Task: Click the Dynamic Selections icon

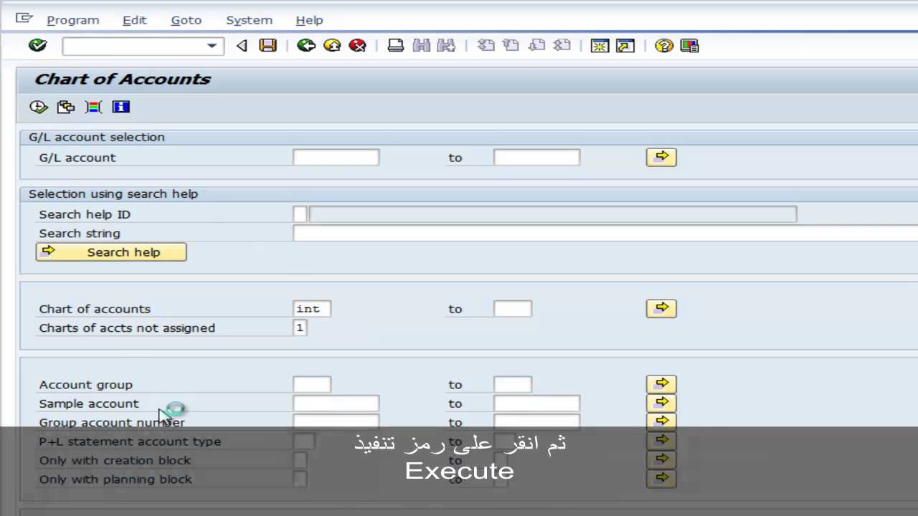Action: [x=93, y=107]
